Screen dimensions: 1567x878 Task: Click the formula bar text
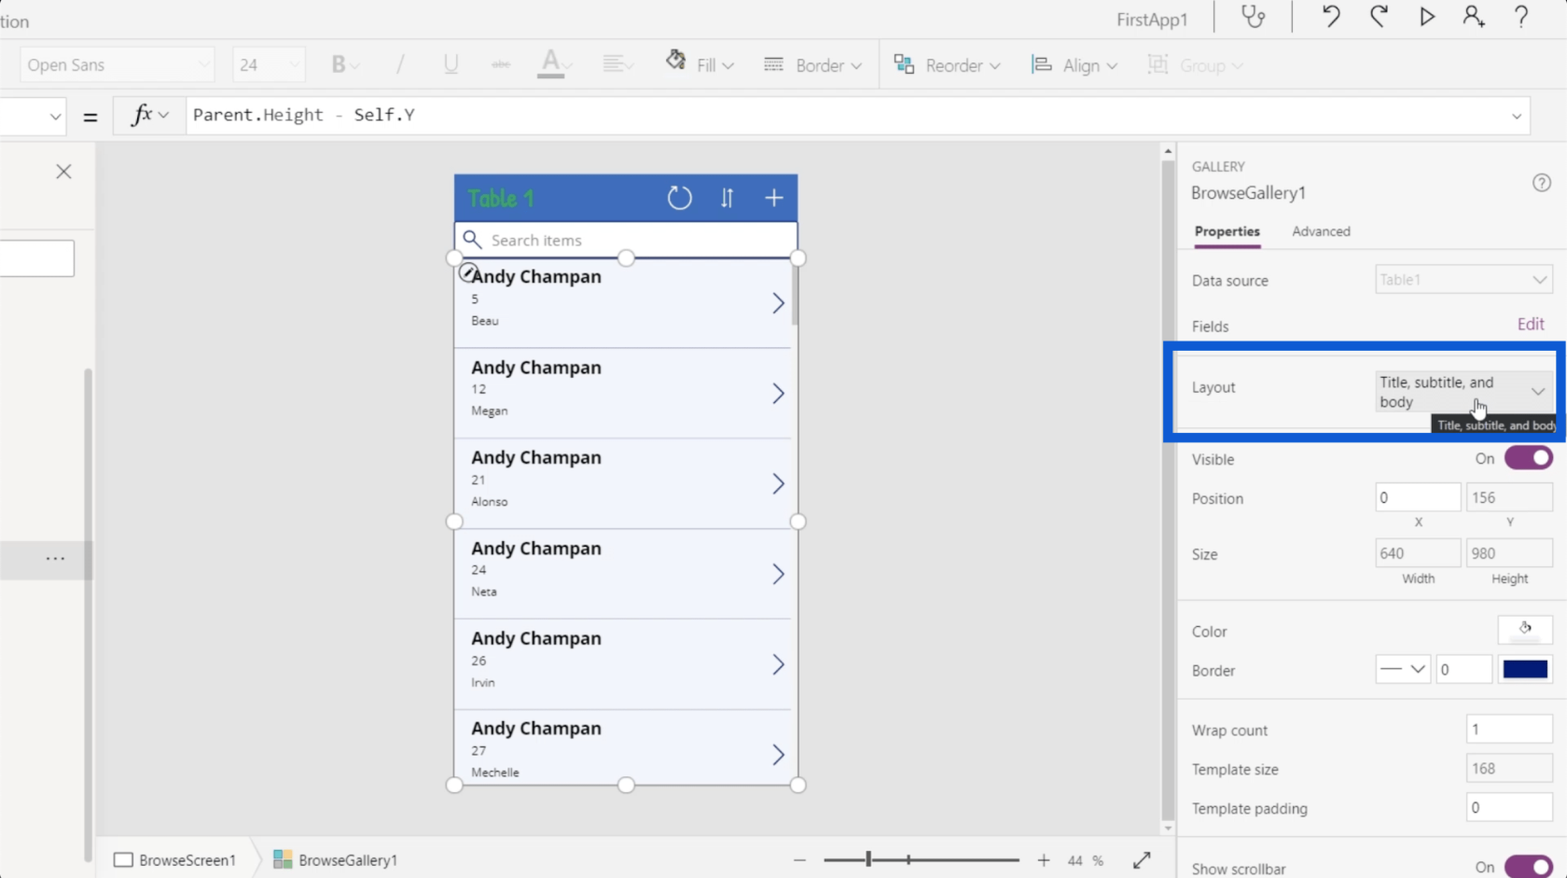(304, 115)
